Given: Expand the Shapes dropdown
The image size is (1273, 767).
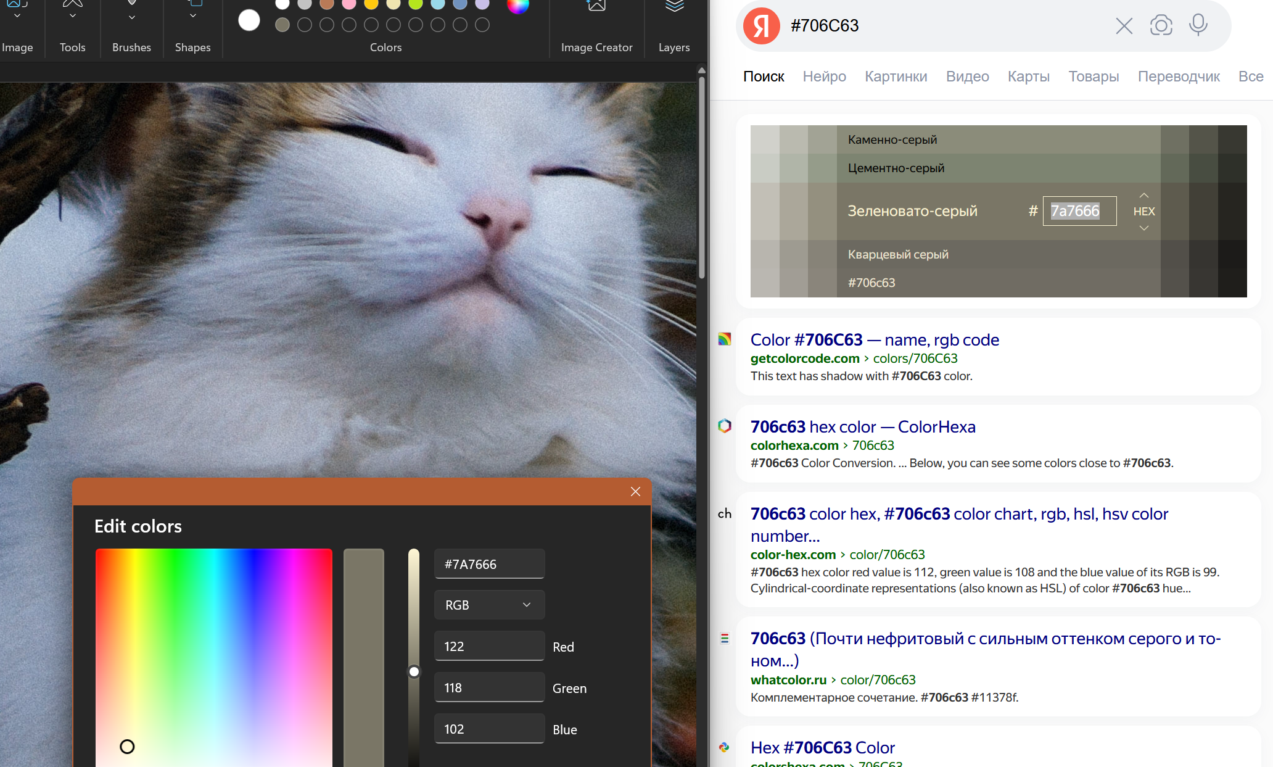Looking at the screenshot, I should [192, 16].
